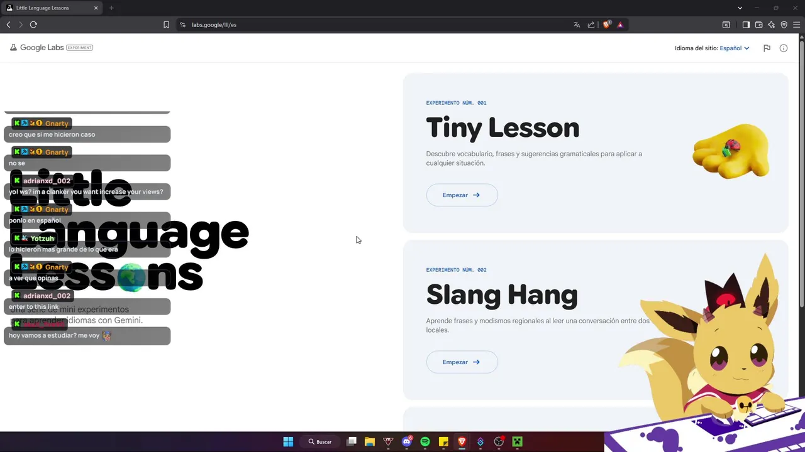Click the Google Labs logo

(37, 48)
